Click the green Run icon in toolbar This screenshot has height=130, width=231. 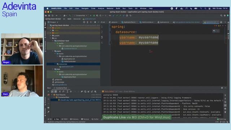(91, 16)
